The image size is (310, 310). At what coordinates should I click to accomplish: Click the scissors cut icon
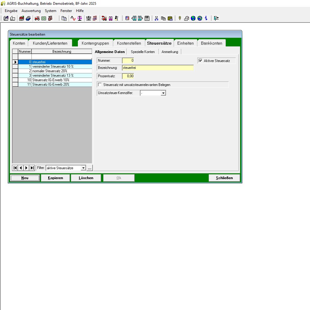(x=156, y=18)
